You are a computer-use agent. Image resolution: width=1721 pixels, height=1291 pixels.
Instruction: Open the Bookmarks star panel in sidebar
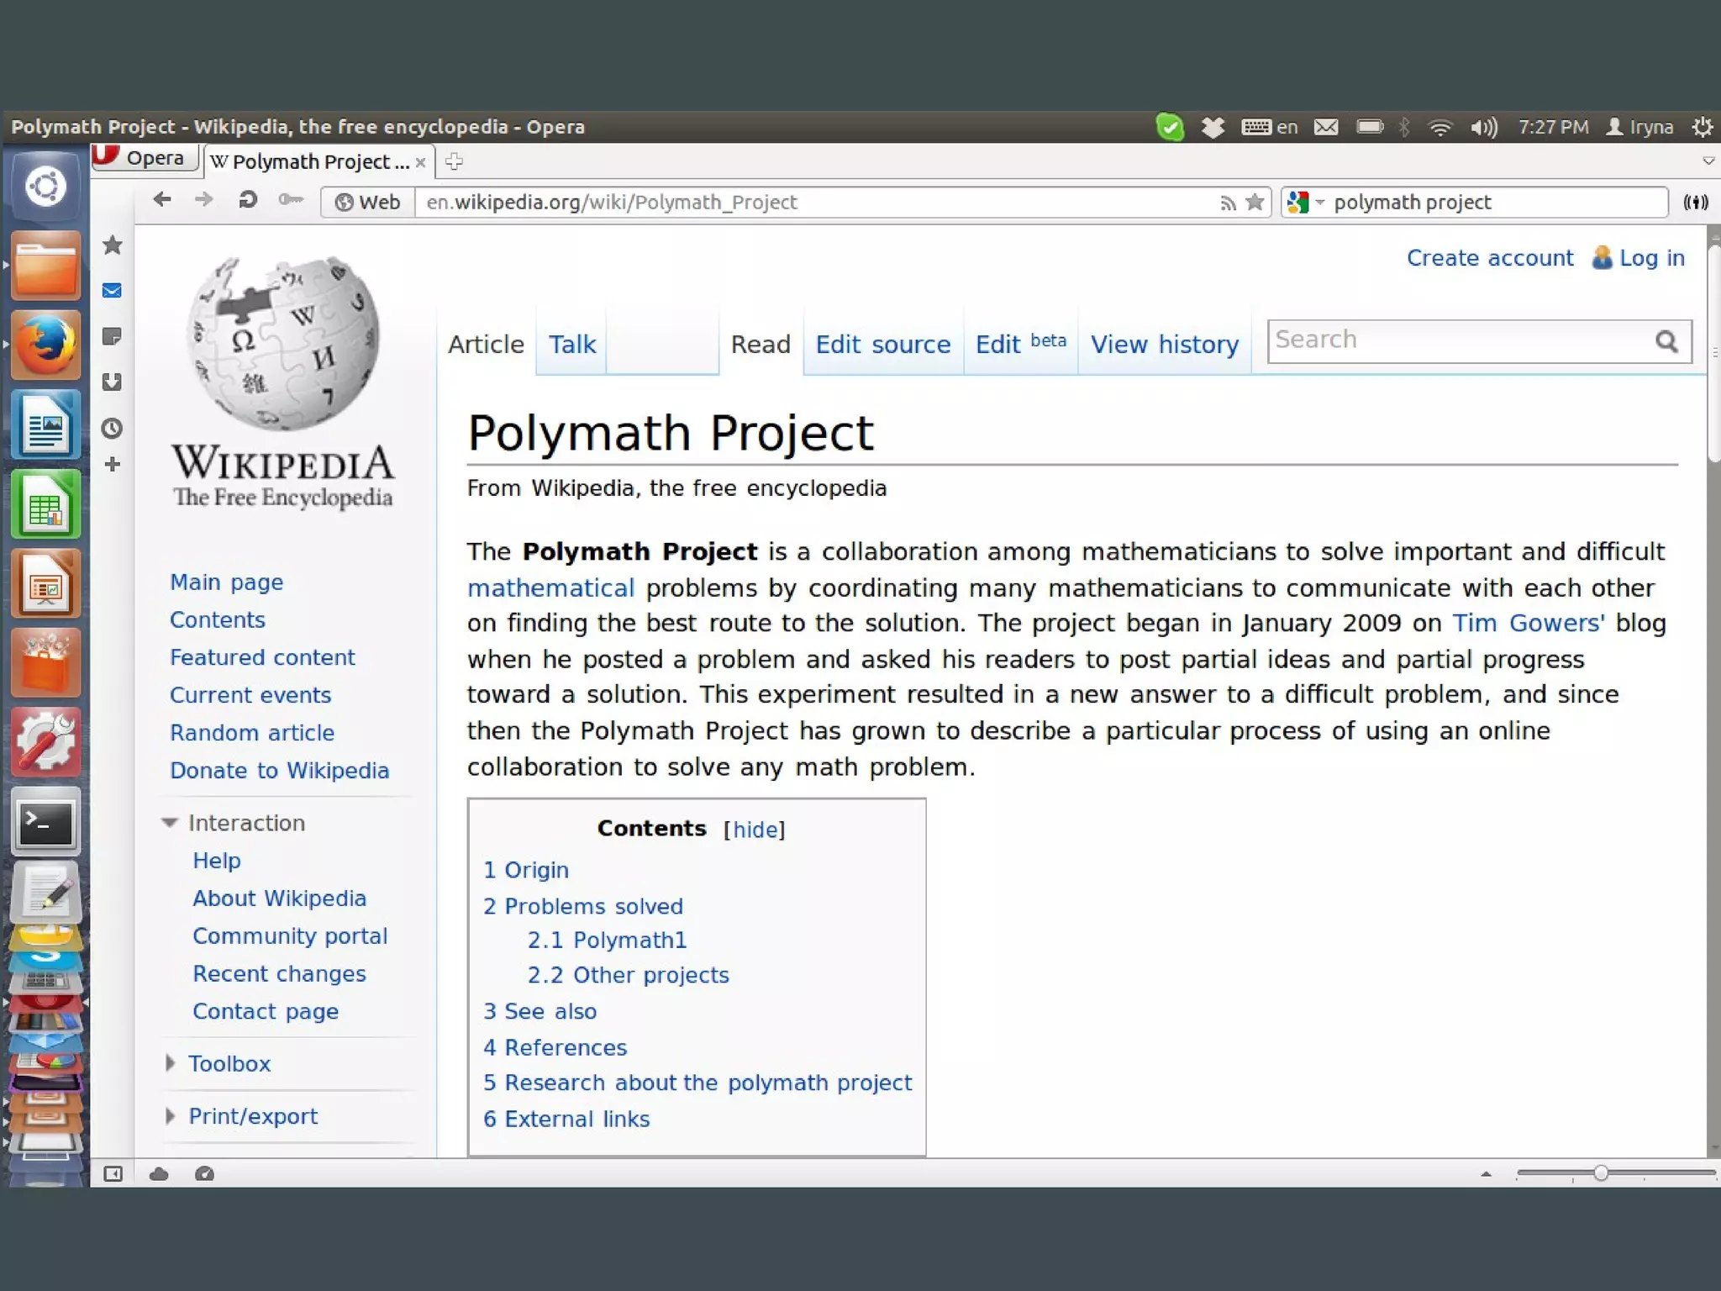[113, 245]
